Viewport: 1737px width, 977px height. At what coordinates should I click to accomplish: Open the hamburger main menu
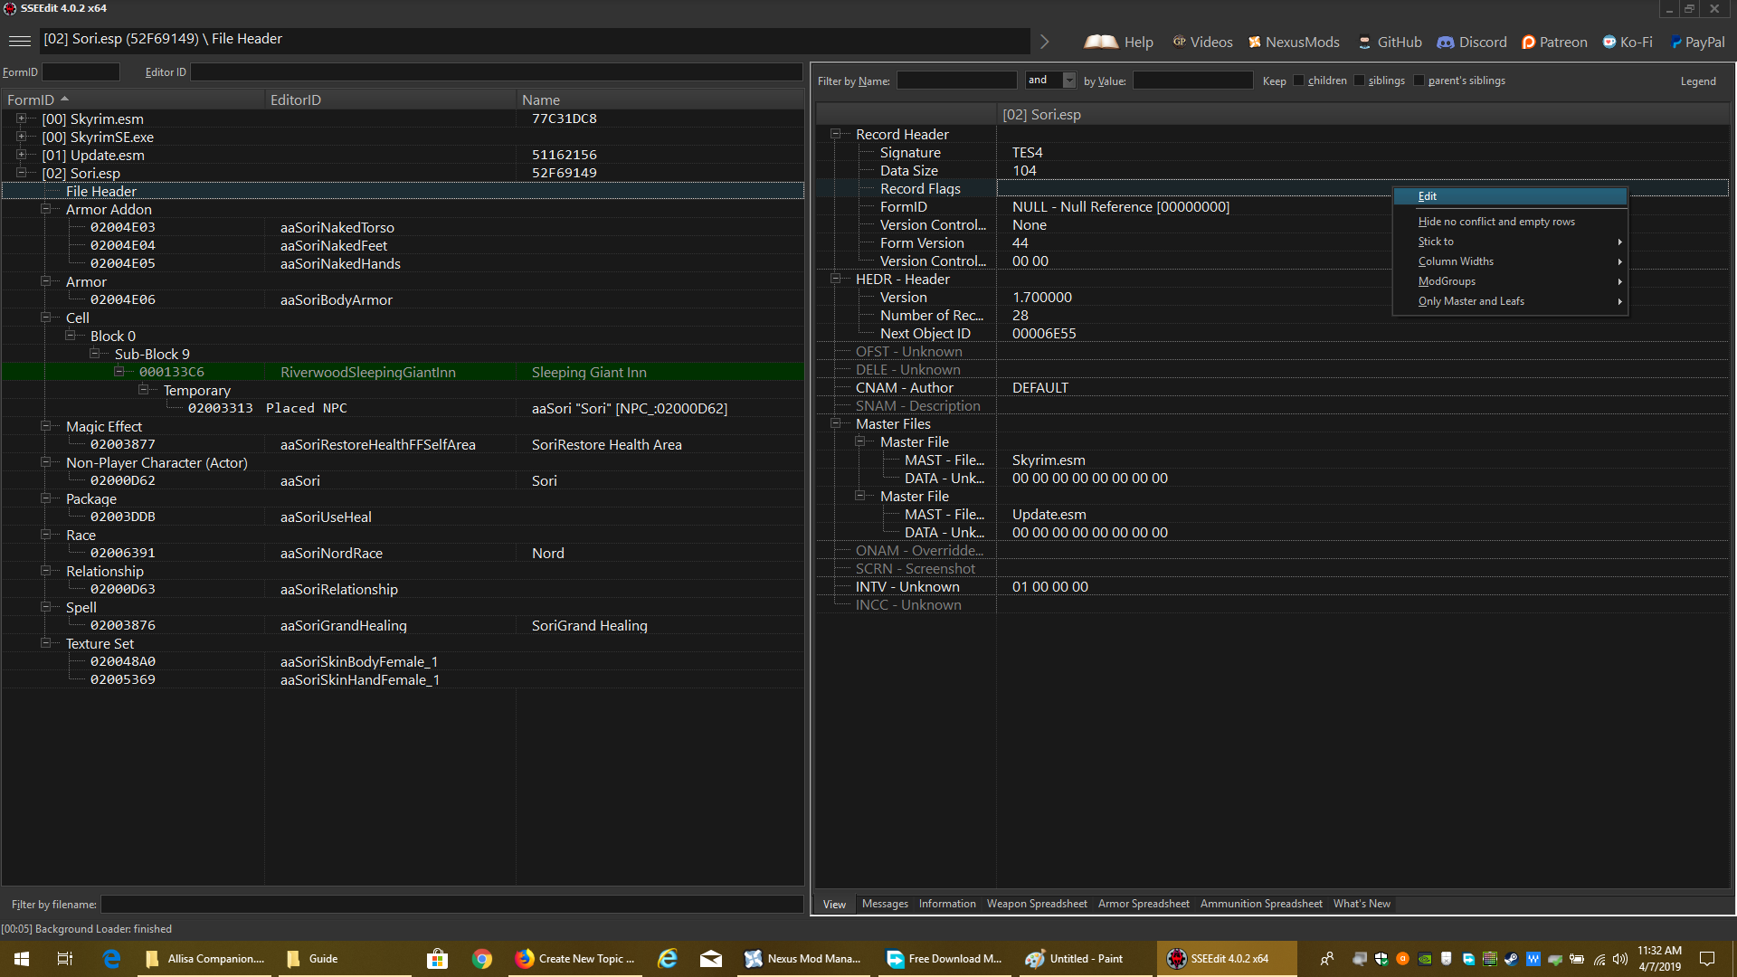[19, 41]
